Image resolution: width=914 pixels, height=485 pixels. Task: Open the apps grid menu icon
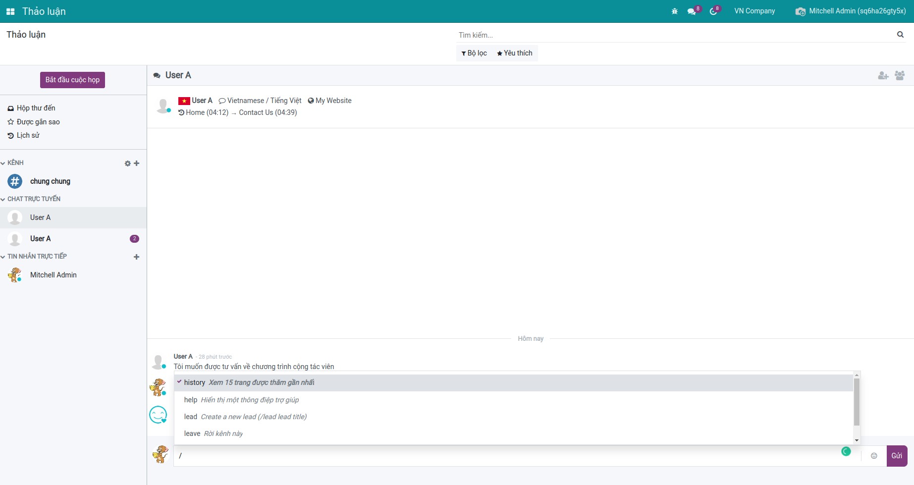click(10, 11)
